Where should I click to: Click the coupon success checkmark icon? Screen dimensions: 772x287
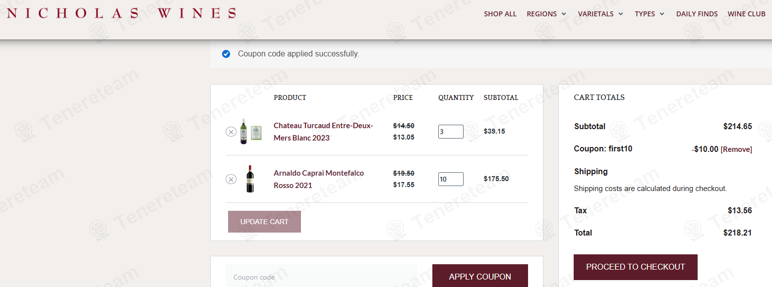click(x=226, y=54)
